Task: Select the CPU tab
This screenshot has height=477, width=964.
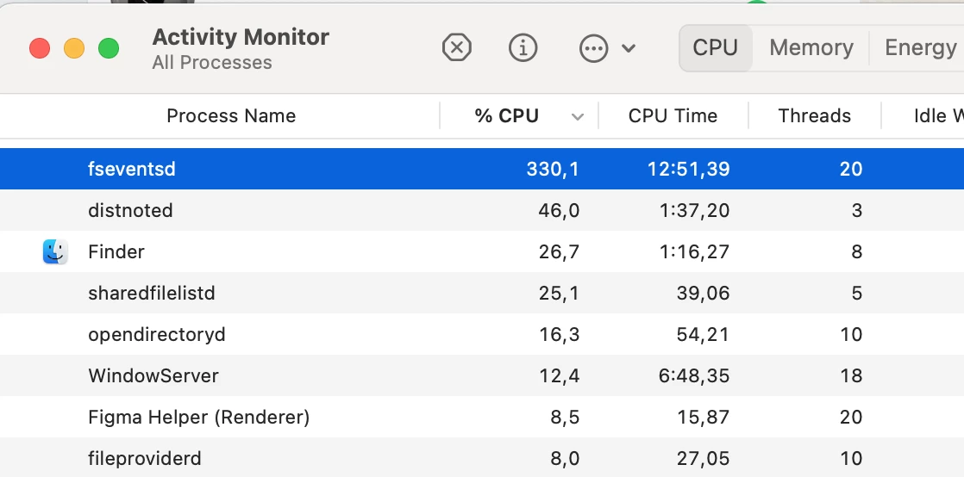Action: [715, 48]
